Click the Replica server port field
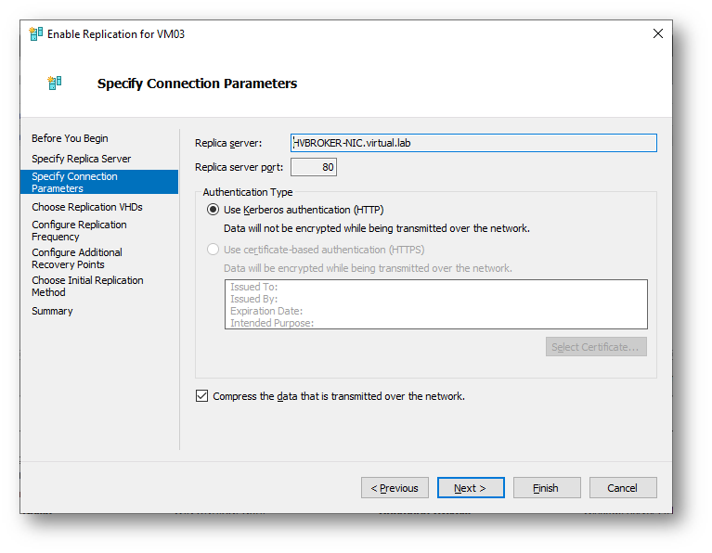 click(314, 167)
